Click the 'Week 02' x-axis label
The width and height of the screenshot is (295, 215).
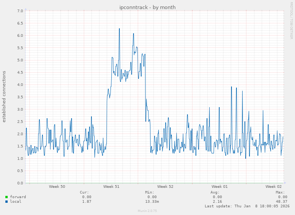click(274, 187)
